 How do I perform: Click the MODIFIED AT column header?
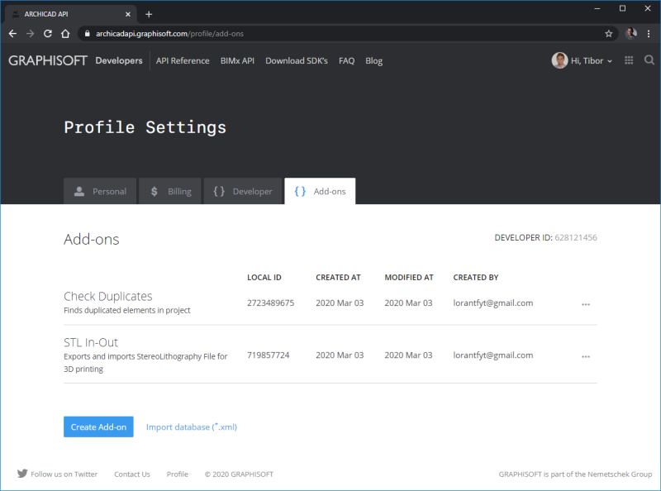(x=409, y=277)
